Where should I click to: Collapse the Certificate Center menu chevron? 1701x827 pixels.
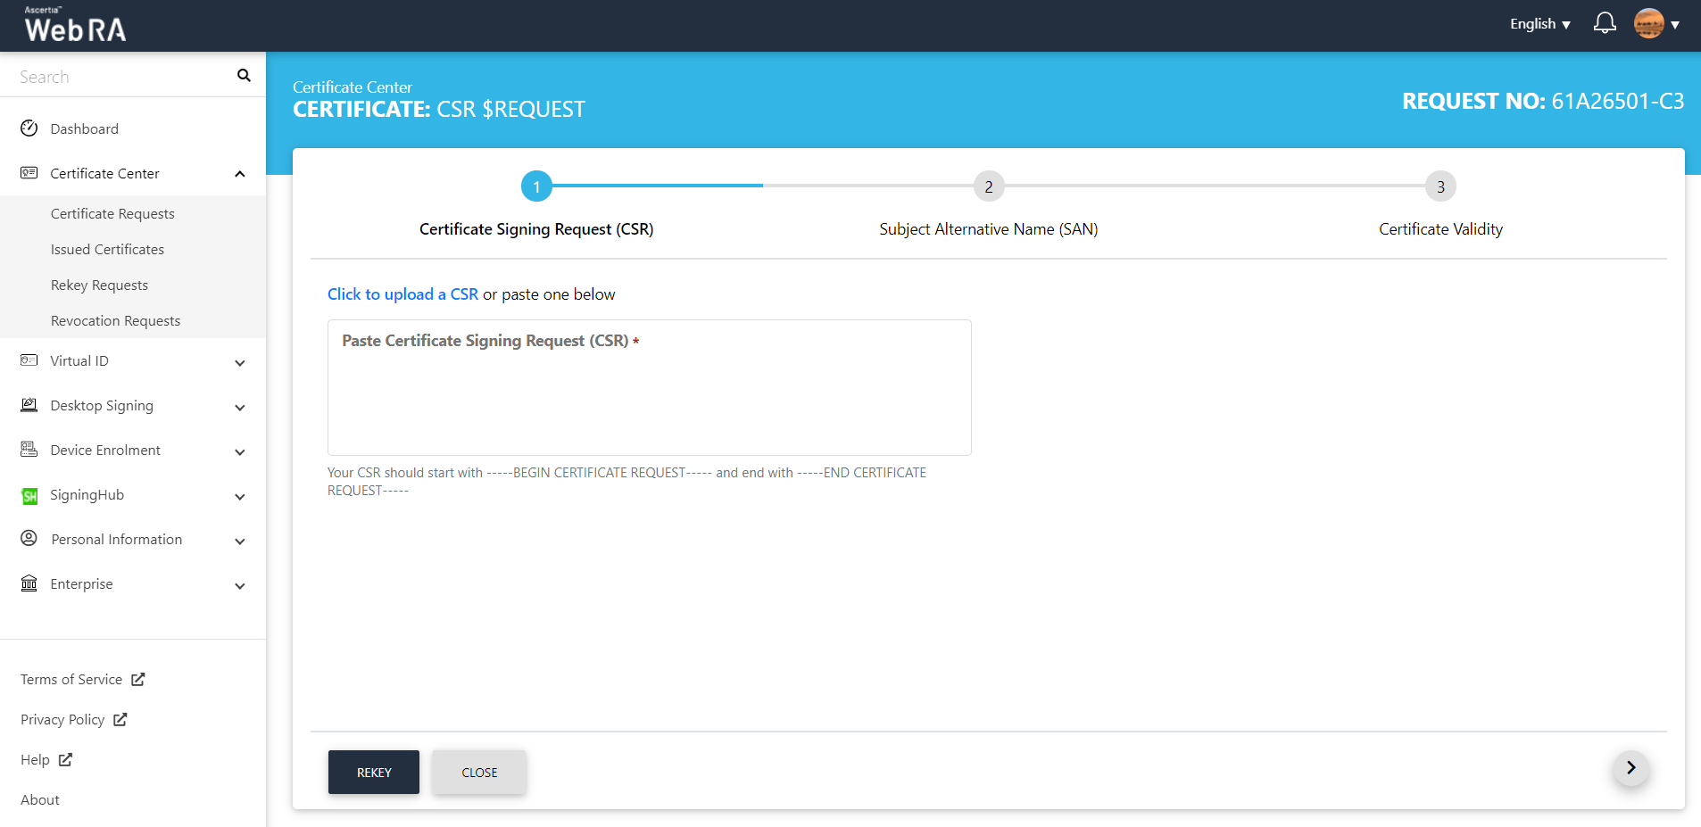pyautogui.click(x=239, y=174)
